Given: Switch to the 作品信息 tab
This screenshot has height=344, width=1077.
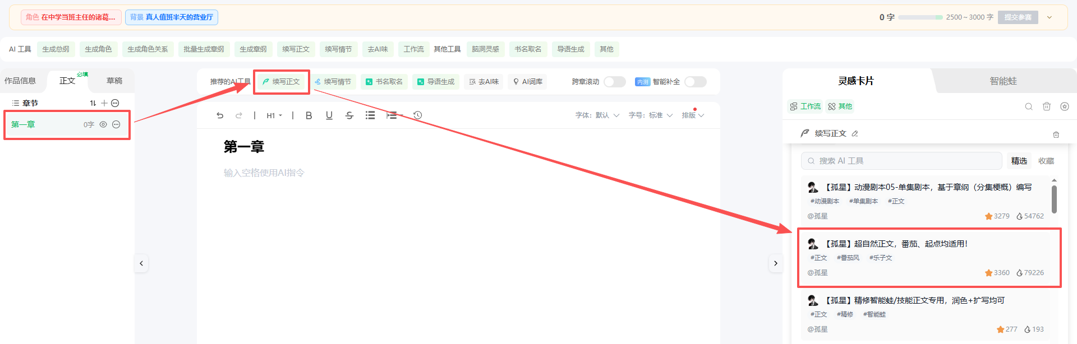Looking at the screenshot, I should pyautogui.click(x=20, y=81).
